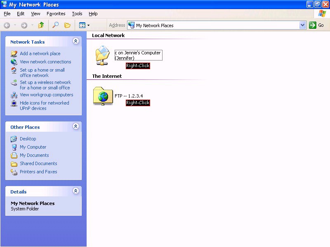
Task: Click Set up a wireless network link
Action: pyautogui.click(x=45, y=85)
